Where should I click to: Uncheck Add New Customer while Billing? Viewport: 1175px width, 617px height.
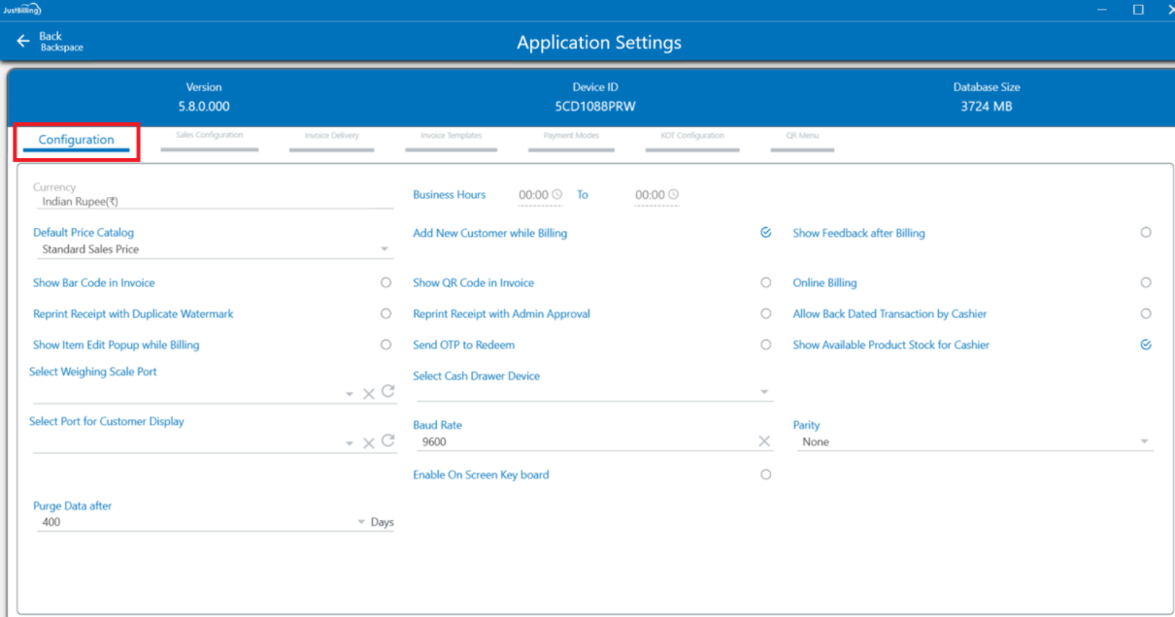coord(766,233)
